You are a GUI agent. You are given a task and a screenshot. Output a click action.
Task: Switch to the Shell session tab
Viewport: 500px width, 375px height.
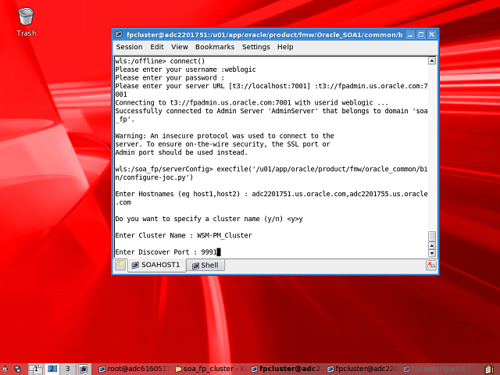205,266
